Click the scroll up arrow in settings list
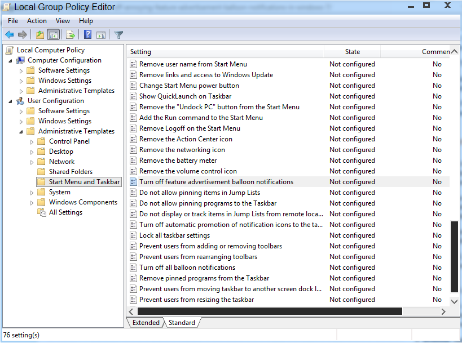Viewport: 462px width, 343px height. (454, 51)
